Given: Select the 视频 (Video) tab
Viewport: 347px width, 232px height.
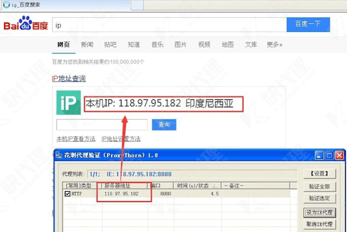Looking at the screenshot, I should 204,44.
